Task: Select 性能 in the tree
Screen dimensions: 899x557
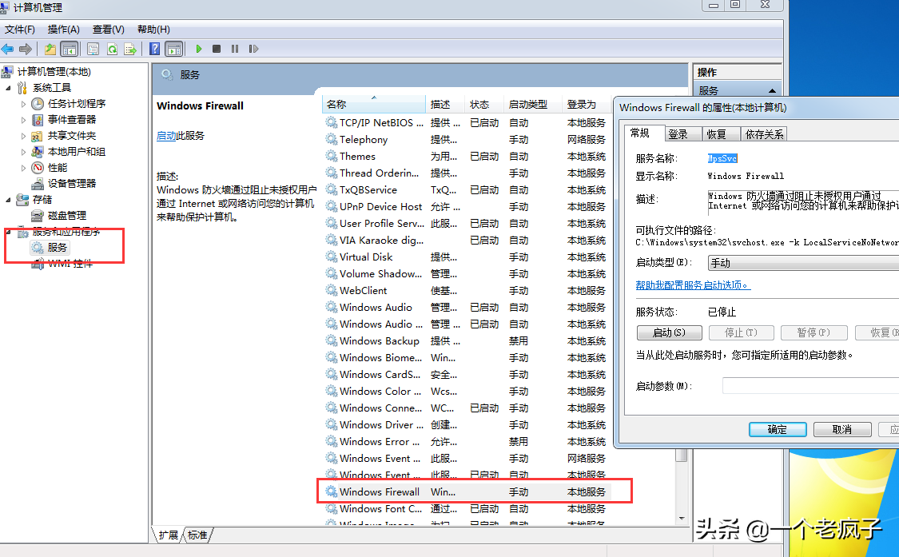Action: click(58, 168)
